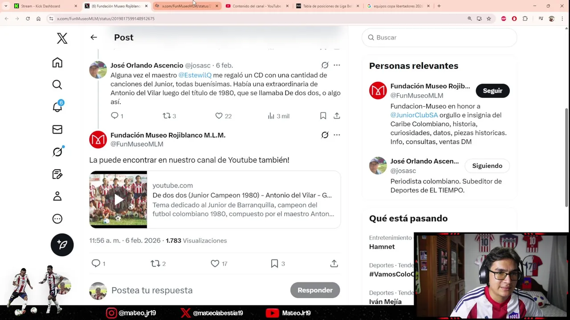Click Grok icon on José Orlando's post
The height and width of the screenshot is (320, 570).
click(325, 65)
